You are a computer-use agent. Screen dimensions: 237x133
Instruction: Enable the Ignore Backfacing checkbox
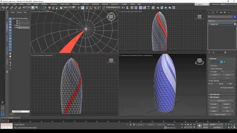pos(210,69)
